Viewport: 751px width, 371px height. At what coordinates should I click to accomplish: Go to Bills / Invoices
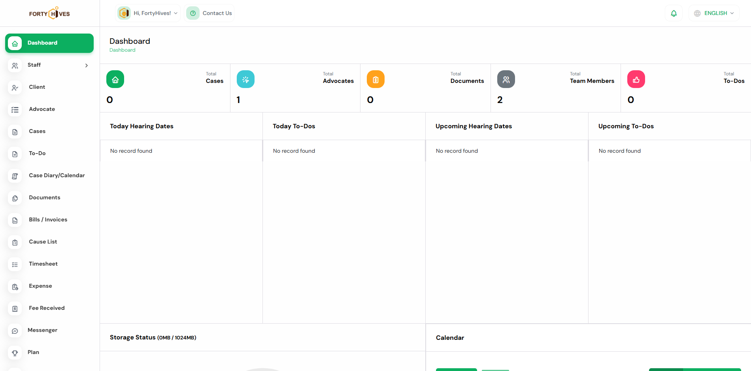(x=49, y=220)
